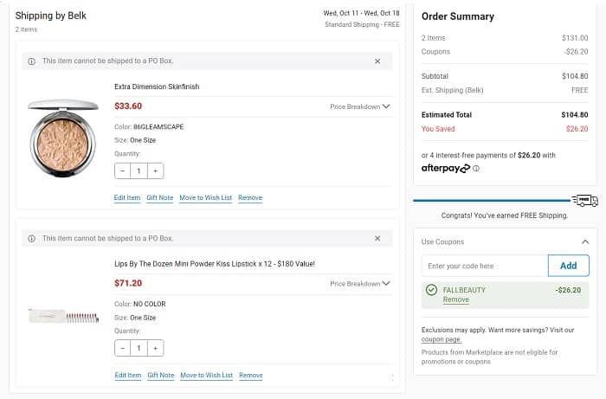Click the Add coupon button
This screenshot has width=606, height=399.
point(568,266)
